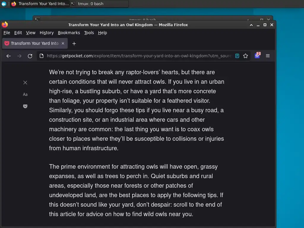Image resolution: width=304 pixels, height=228 pixels.
Task: Toggle reader view icon in address bar
Action: pos(237,56)
